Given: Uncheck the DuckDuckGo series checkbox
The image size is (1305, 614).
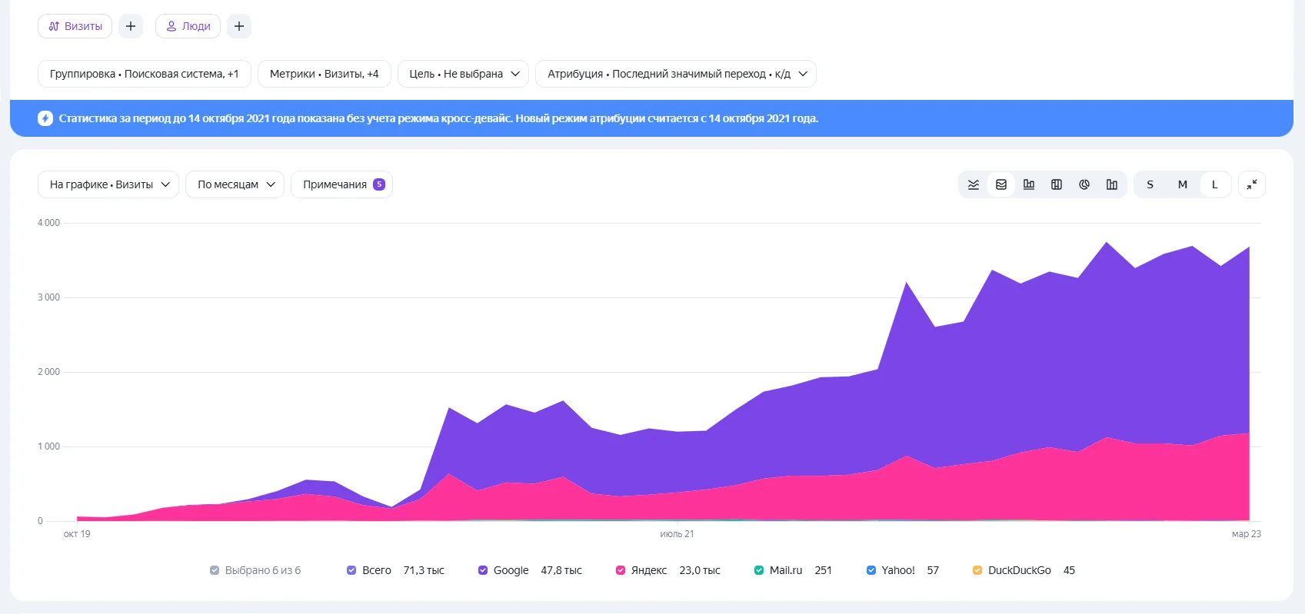Looking at the screenshot, I should 977,570.
